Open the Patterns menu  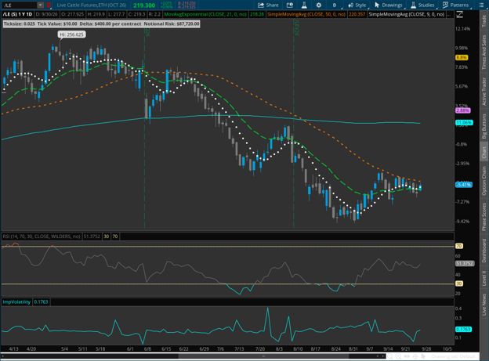click(x=455, y=5)
